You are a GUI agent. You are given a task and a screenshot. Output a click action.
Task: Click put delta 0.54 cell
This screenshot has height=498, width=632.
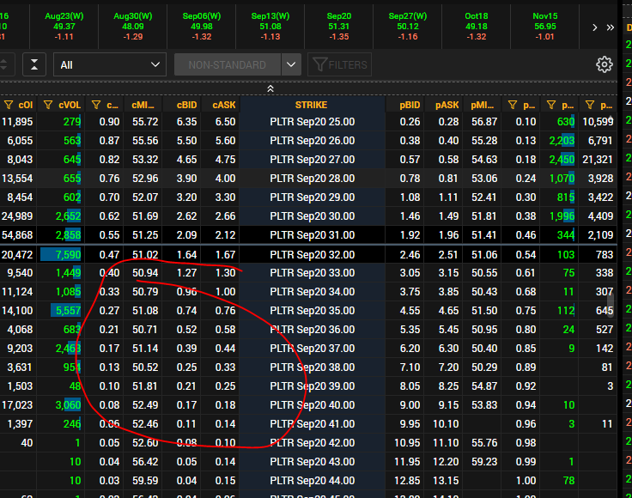pos(526,255)
